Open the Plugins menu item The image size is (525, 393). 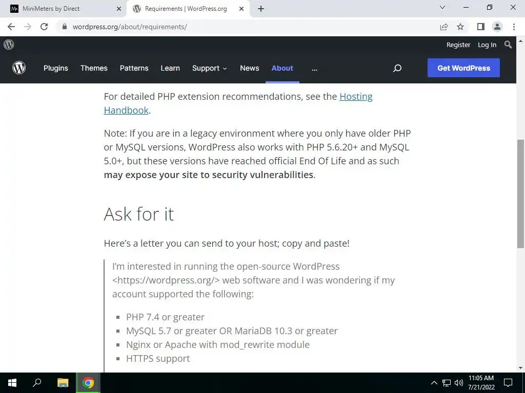click(55, 68)
